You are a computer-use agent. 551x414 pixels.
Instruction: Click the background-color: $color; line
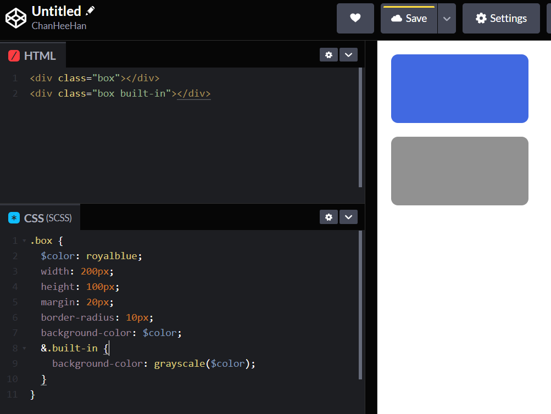pyautogui.click(x=111, y=333)
